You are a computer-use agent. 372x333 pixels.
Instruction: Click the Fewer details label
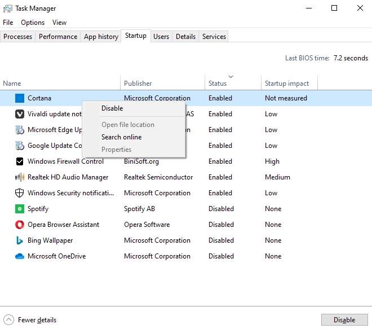point(37,320)
